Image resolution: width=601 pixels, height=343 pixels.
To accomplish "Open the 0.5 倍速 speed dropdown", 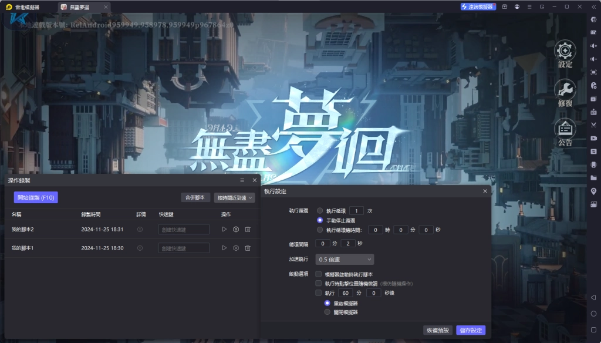I will point(345,260).
